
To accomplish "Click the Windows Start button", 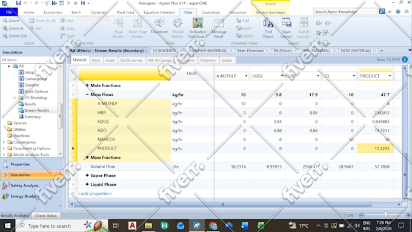I will [x=7, y=225].
